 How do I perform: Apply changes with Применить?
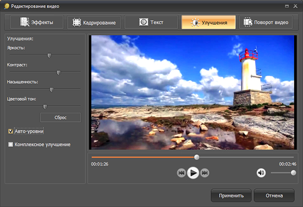coord(231,195)
